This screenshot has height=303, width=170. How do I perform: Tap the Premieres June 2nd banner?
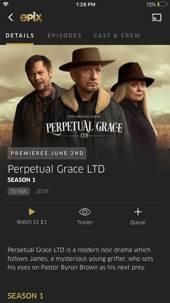47,153
